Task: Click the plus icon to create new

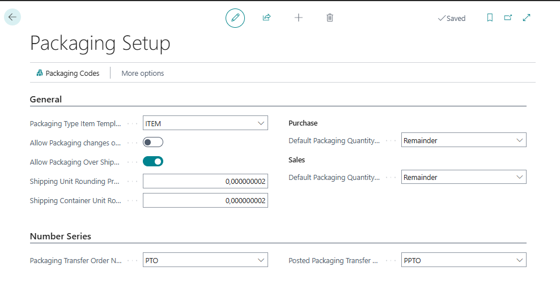Action: (299, 18)
